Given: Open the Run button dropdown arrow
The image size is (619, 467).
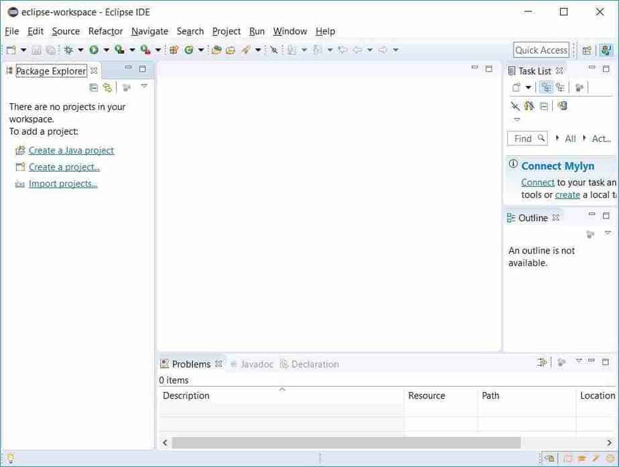Looking at the screenshot, I should click(106, 50).
